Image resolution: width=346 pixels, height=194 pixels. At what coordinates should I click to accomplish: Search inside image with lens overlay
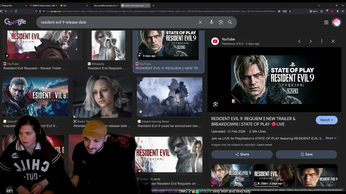coord(215,104)
